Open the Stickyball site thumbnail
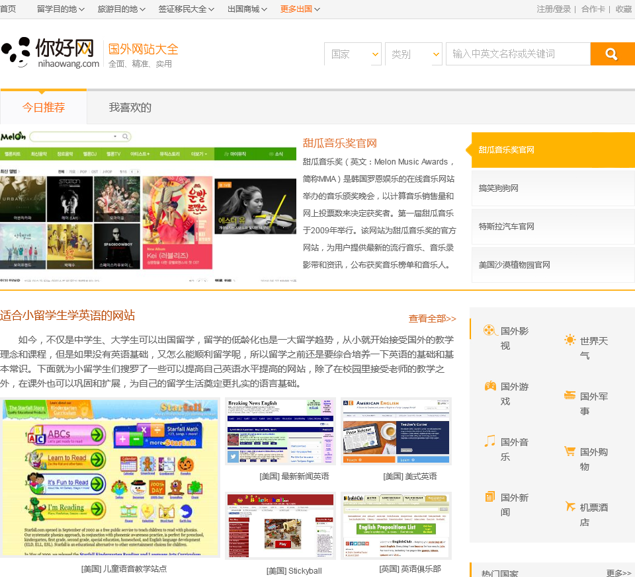The image size is (635, 577). click(x=280, y=525)
